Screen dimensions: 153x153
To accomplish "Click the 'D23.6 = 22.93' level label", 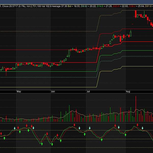I will click(x=121, y=6).
